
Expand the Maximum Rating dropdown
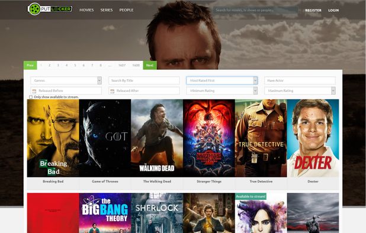click(300, 90)
